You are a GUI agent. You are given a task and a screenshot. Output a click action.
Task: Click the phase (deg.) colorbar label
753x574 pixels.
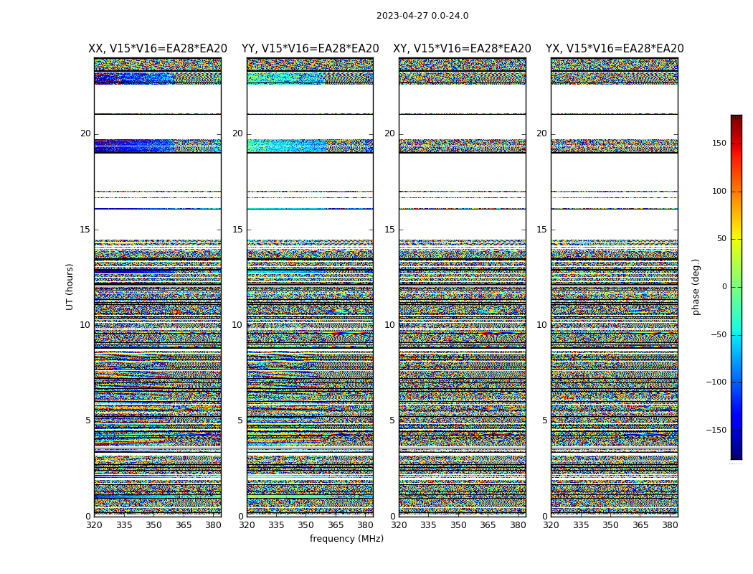pyautogui.click(x=696, y=287)
